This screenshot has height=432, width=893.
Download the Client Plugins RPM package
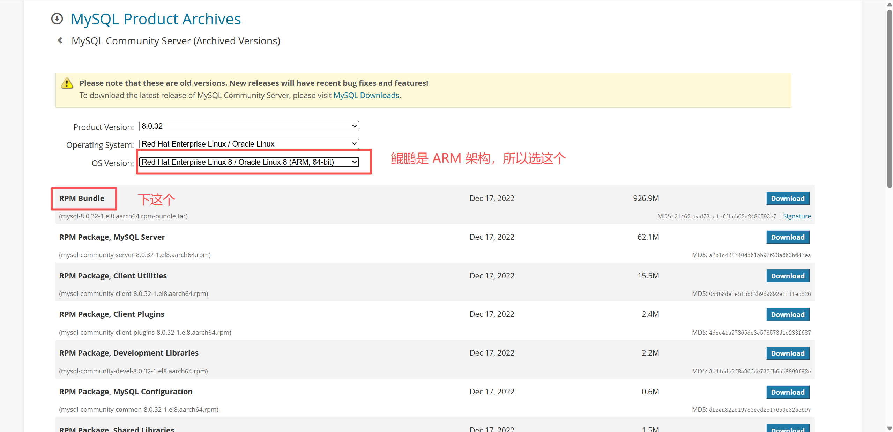pyautogui.click(x=788, y=315)
